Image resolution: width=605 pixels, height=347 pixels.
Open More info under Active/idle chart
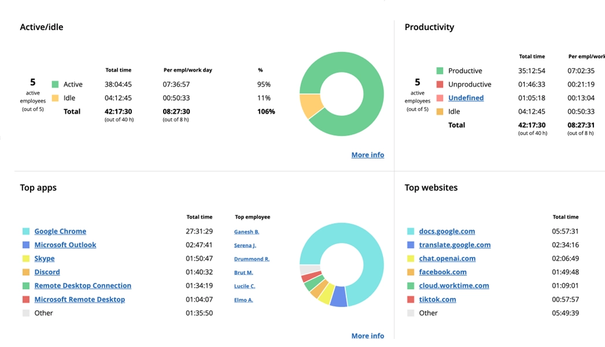(367, 155)
